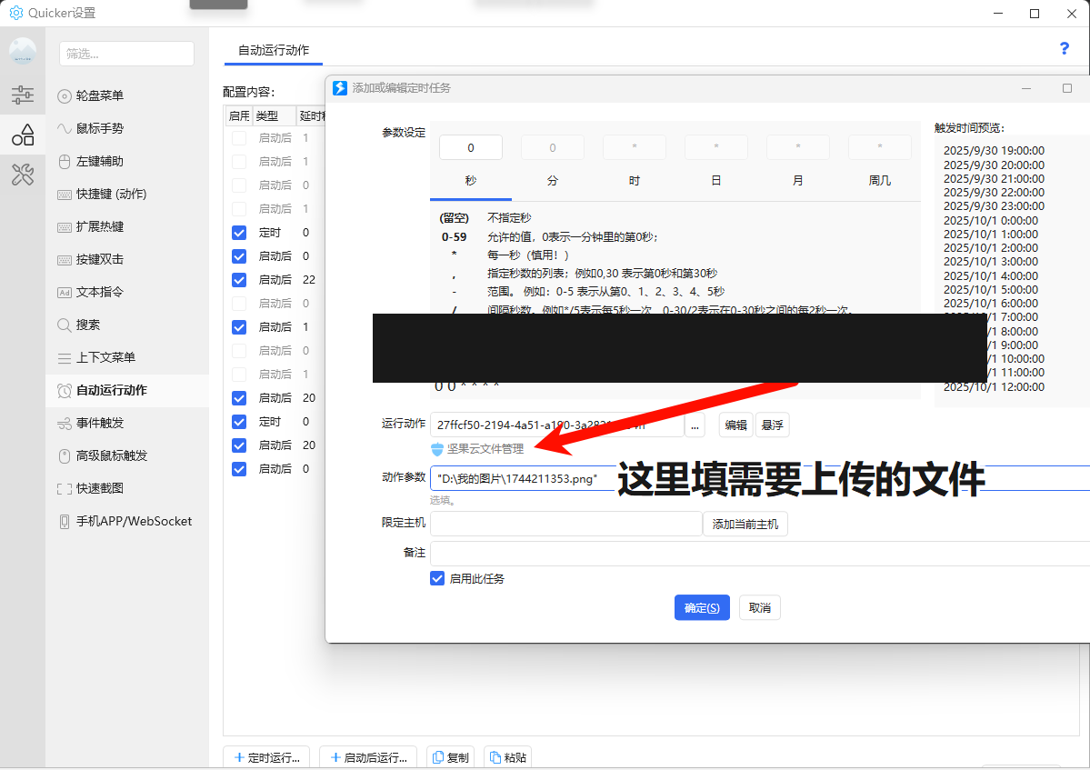Click the user avatar icon in sidebar

(23, 52)
